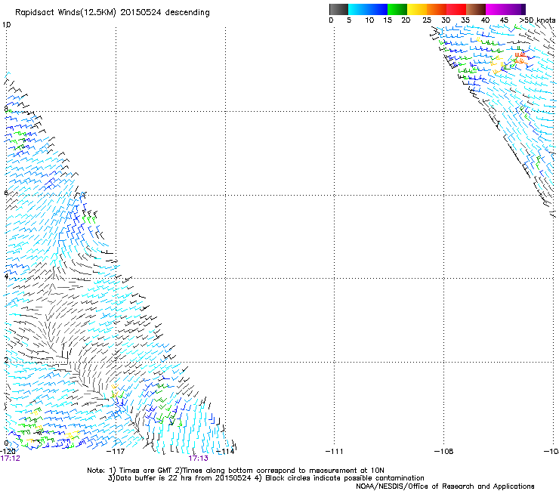Image resolution: width=559 pixels, height=491 pixels.
Task: Click the '40' label under the color legend
Action: [485, 20]
